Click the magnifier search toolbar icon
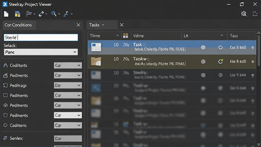The width and height of the screenshot is (261, 147). point(54,14)
